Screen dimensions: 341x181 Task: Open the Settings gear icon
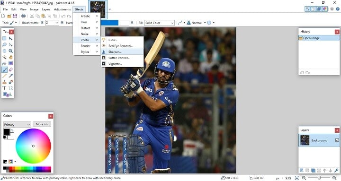click(x=332, y=9)
